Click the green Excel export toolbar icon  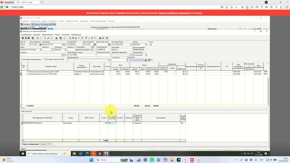(x=103, y=38)
